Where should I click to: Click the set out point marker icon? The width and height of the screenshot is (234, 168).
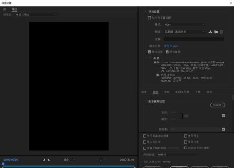(49, 160)
